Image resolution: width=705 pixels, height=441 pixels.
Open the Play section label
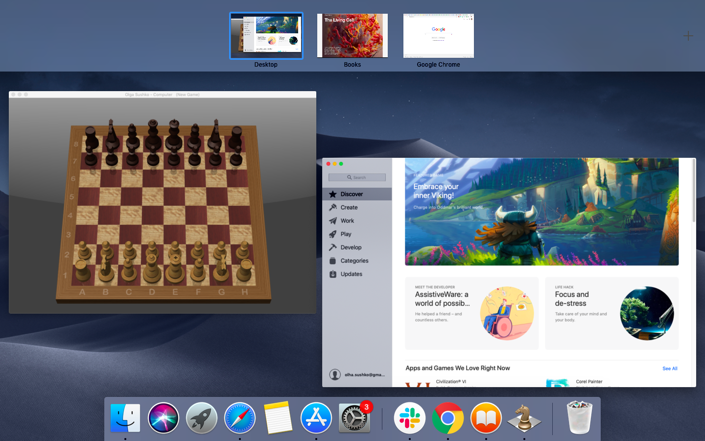click(x=346, y=234)
